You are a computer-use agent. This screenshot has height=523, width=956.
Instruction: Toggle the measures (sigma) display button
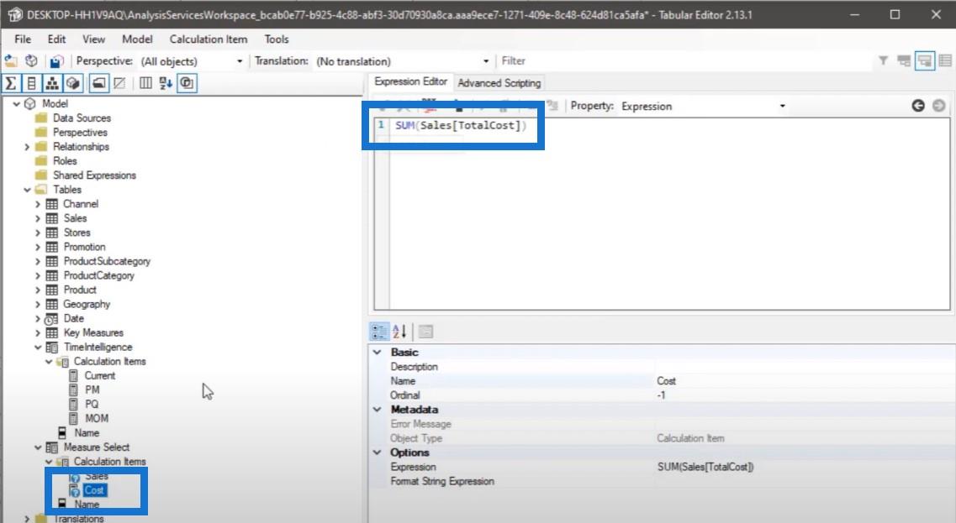(11, 83)
